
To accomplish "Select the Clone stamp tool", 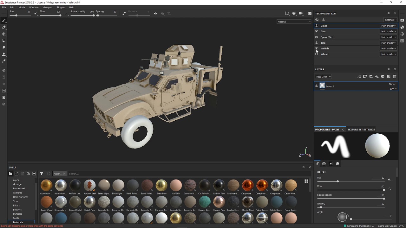I will click(4, 54).
